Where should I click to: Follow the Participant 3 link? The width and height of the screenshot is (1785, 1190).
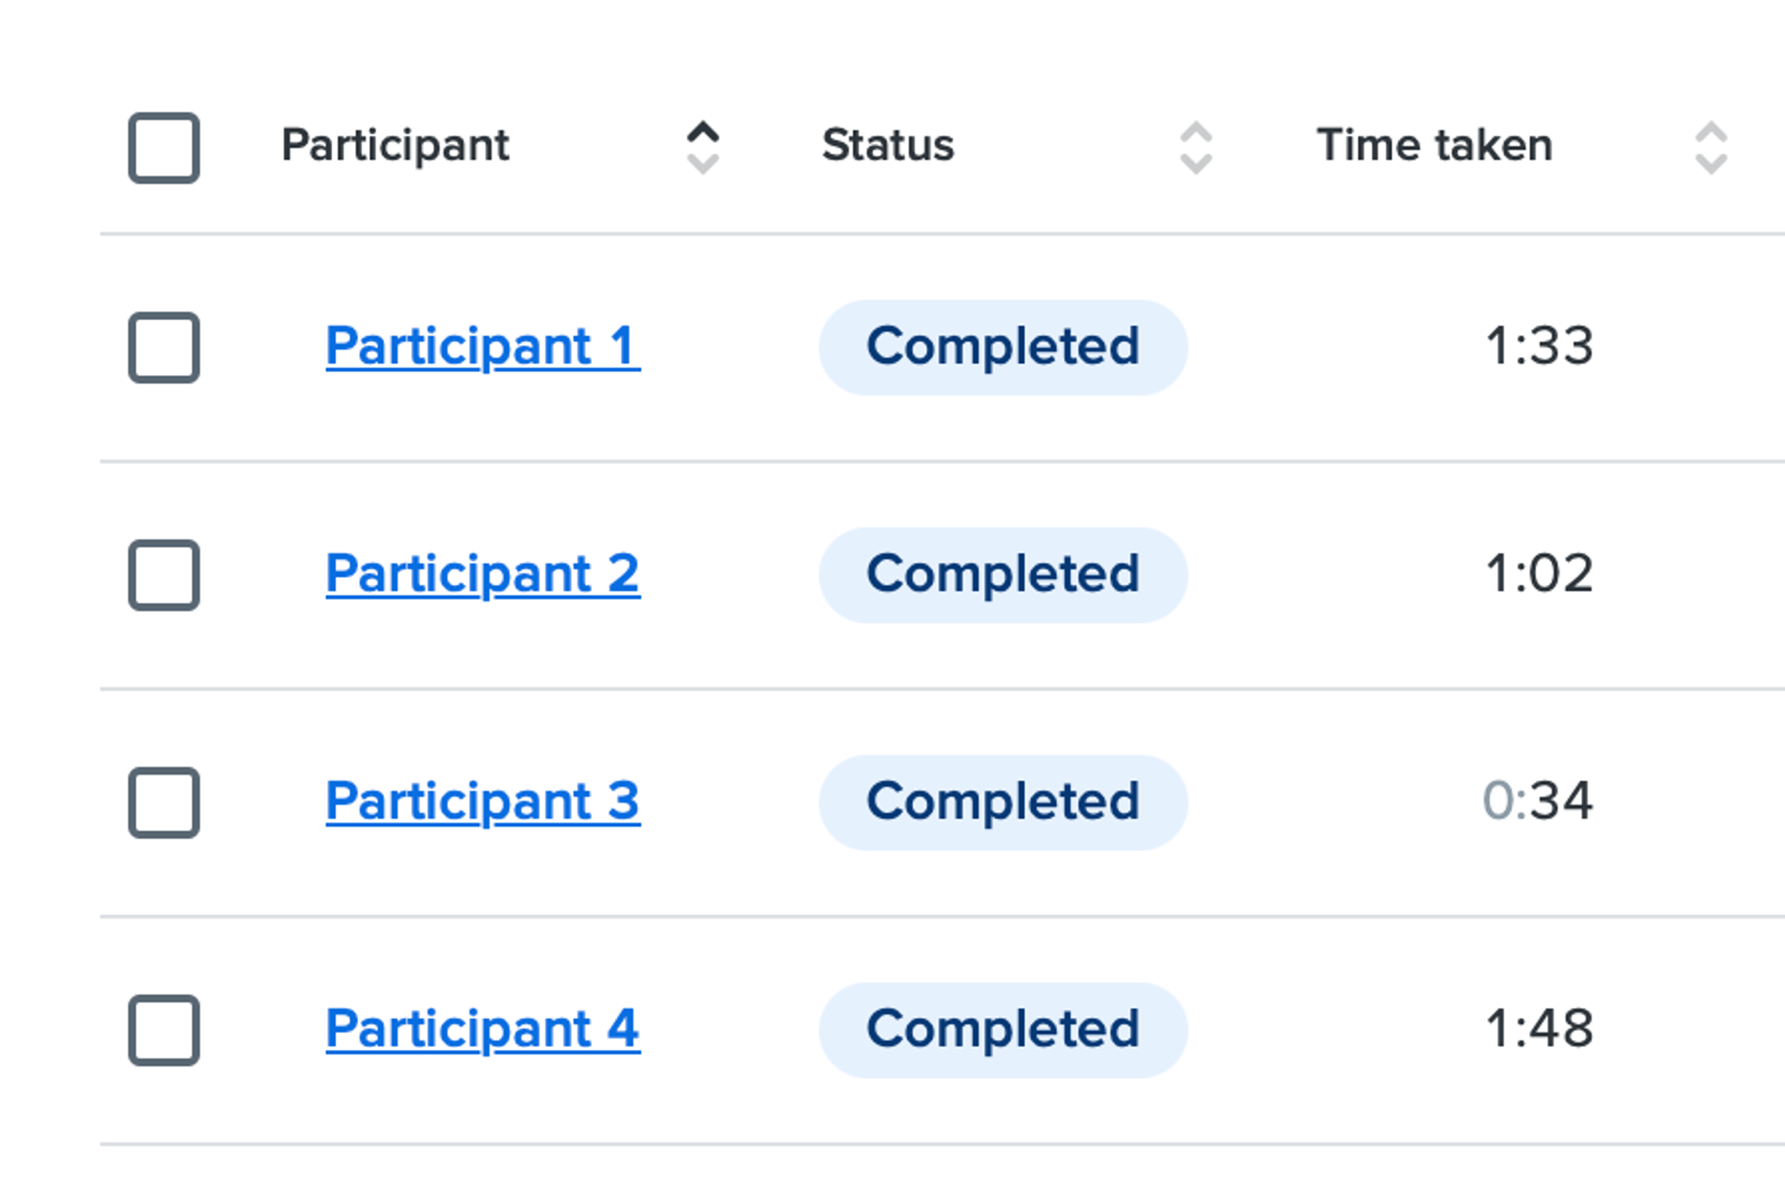pyautogui.click(x=483, y=801)
